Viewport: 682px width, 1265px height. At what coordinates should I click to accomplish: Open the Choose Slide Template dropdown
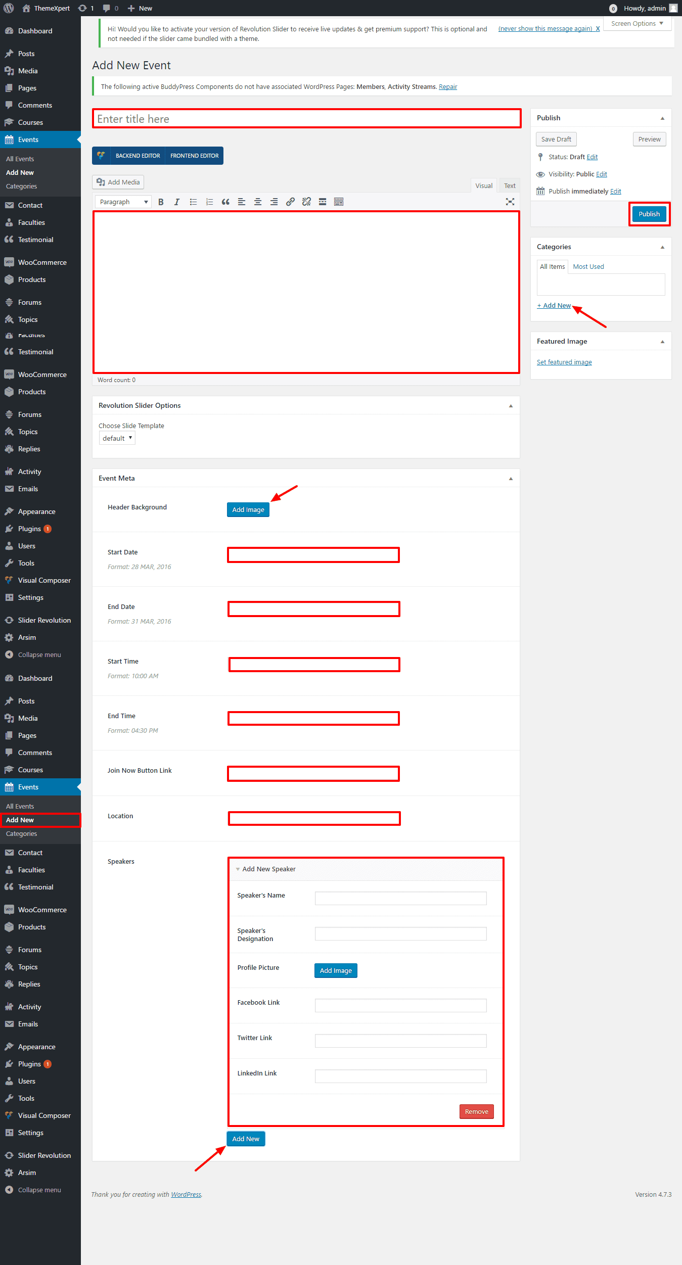coord(117,438)
